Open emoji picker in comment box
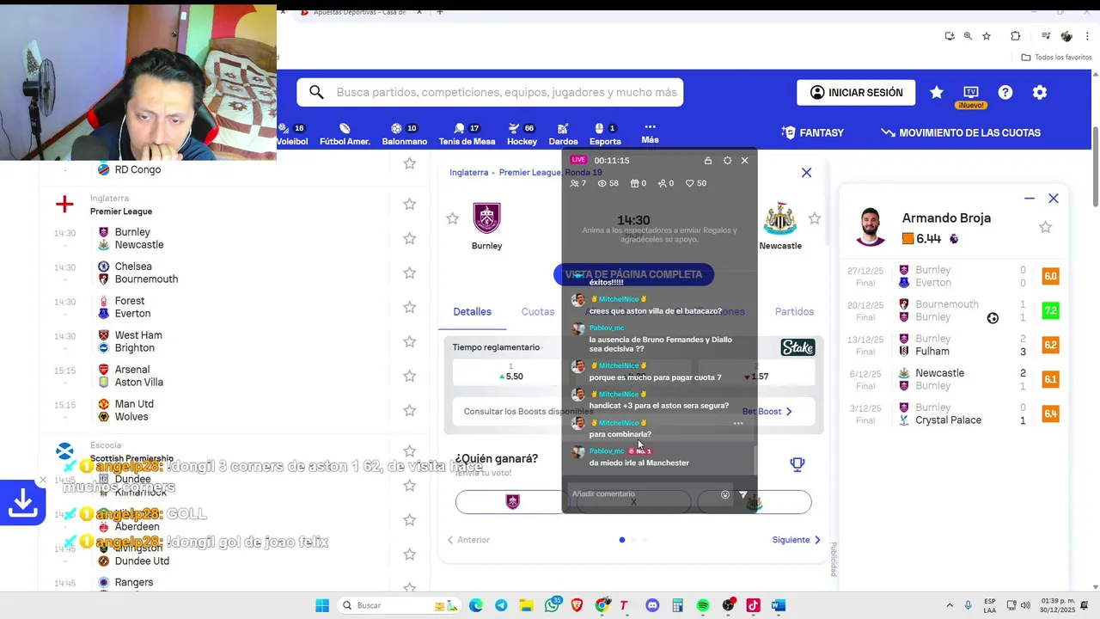This screenshot has height=619, width=1100. tap(725, 494)
